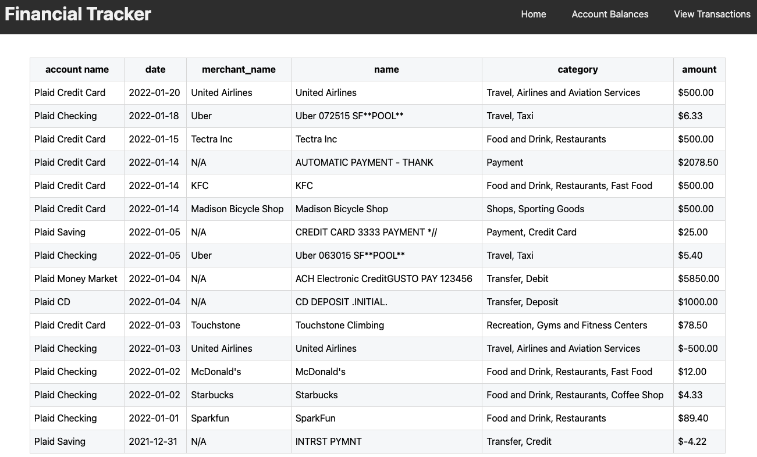Click CREDIT CARD 3333 PAYMENT cell
The image size is (757, 457).
(386, 232)
